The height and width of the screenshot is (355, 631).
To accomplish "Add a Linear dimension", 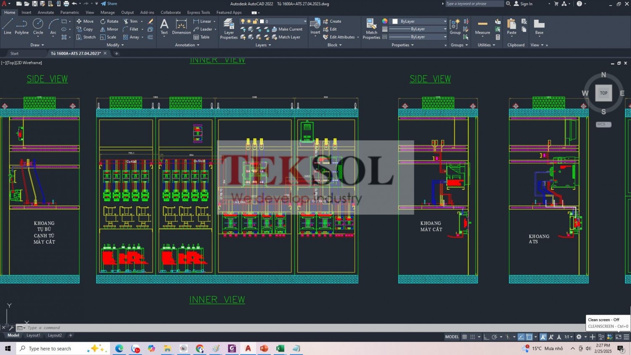I will point(202,21).
